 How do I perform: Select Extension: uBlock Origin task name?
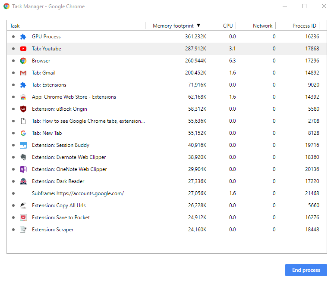pos(60,109)
